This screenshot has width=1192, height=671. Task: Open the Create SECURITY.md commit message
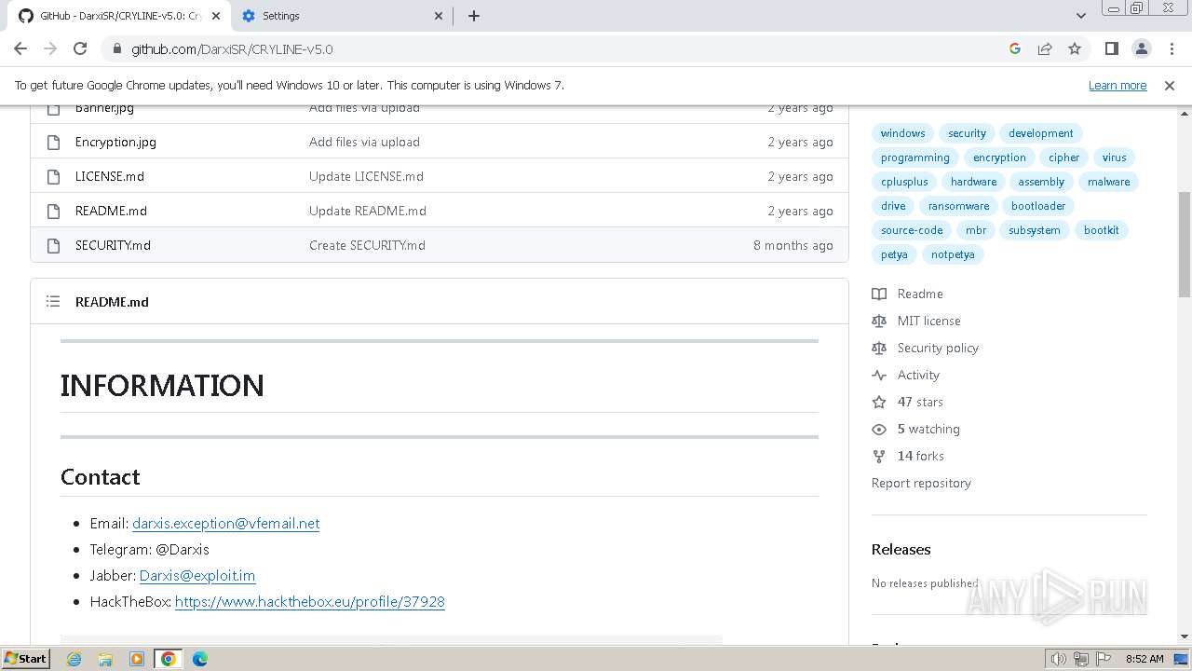point(367,245)
